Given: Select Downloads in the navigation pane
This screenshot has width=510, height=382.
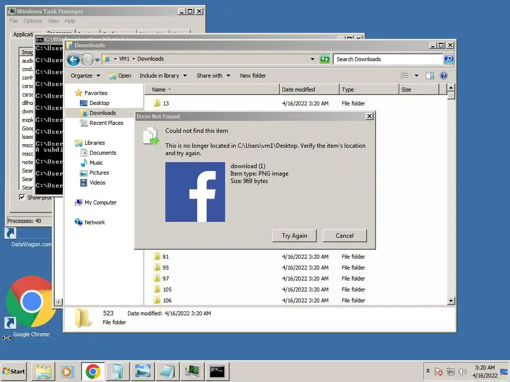Looking at the screenshot, I should [x=103, y=113].
